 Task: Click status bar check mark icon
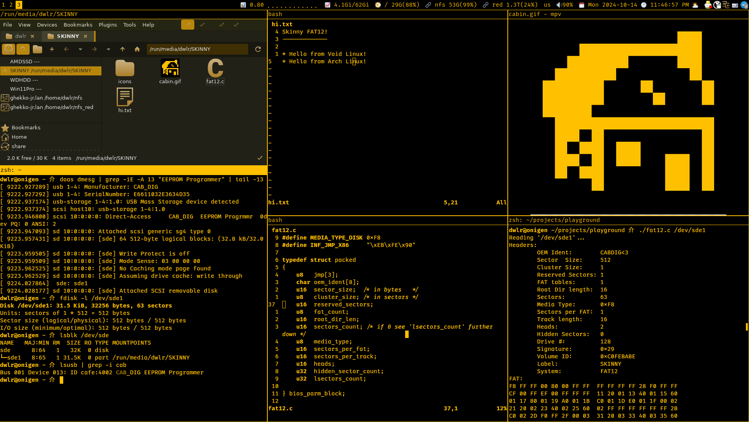coord(260,158)
